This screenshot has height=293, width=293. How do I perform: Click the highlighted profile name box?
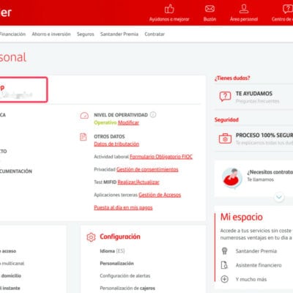[x=23, y=89]
